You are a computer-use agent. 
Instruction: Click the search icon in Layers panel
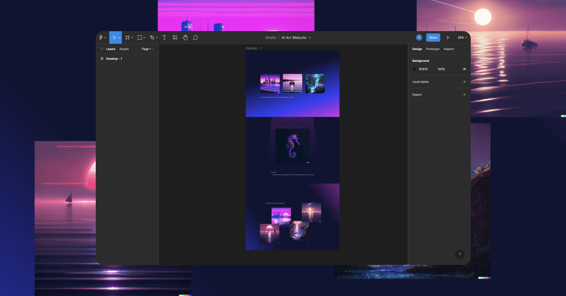(102, 49)
